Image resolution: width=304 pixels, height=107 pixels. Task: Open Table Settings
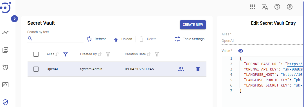[190, 39]
